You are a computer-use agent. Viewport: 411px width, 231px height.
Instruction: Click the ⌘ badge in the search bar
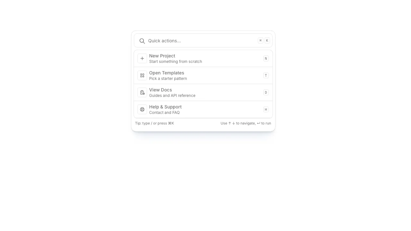click(x=260, y=40)
